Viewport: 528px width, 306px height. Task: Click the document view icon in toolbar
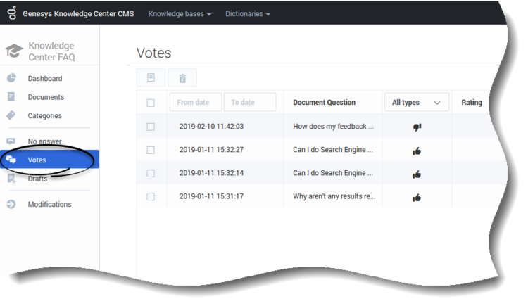151,78
